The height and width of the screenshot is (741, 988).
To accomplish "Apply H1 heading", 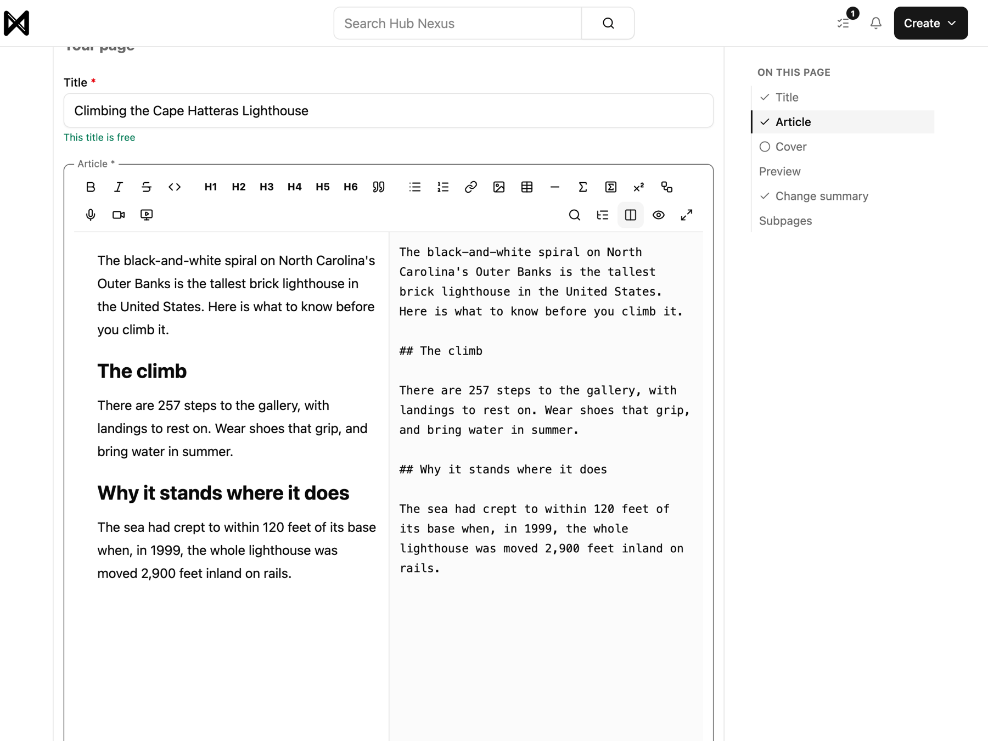I will (211, 187).
